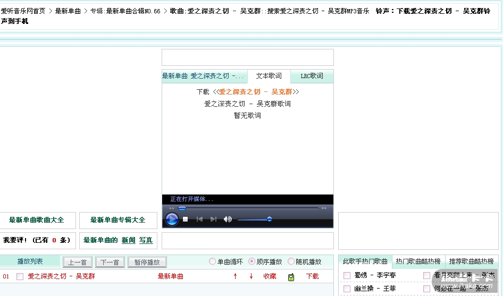Click the 下一首 button
This screenshot has height=296, width=503.
click(110, 262)
